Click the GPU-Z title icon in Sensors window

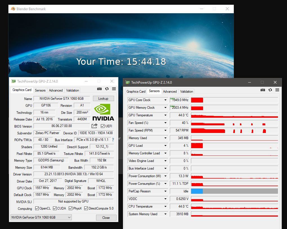click(128, 82)
